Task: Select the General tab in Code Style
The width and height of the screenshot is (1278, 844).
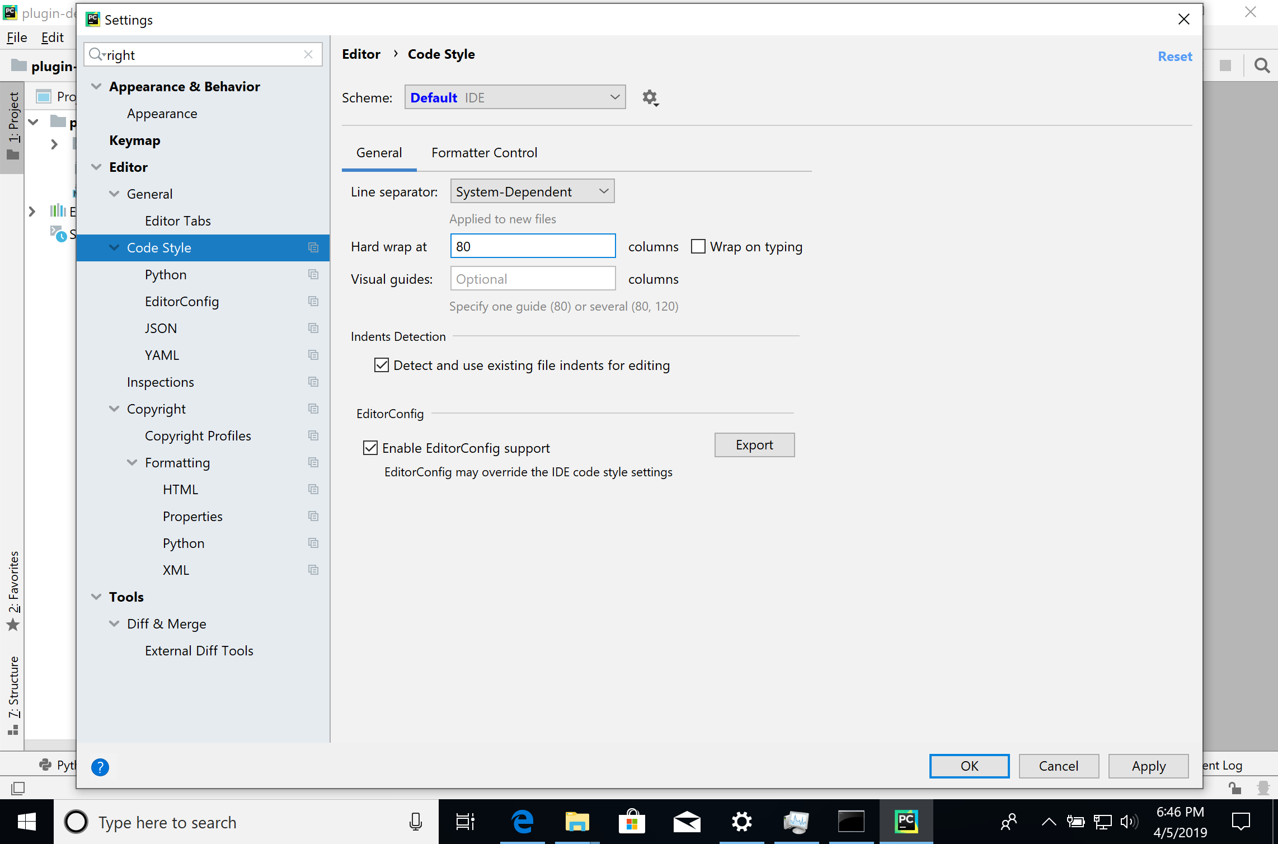Action: point(378,153)
